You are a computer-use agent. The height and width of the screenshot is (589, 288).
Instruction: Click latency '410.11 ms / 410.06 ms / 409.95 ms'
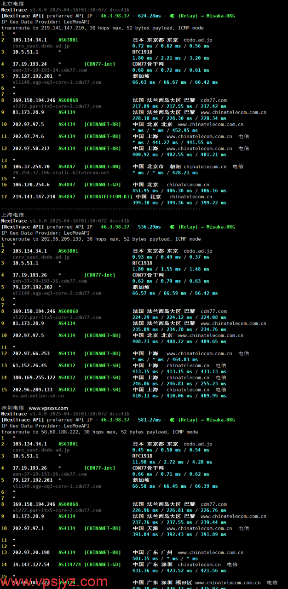tap(179, 396)
